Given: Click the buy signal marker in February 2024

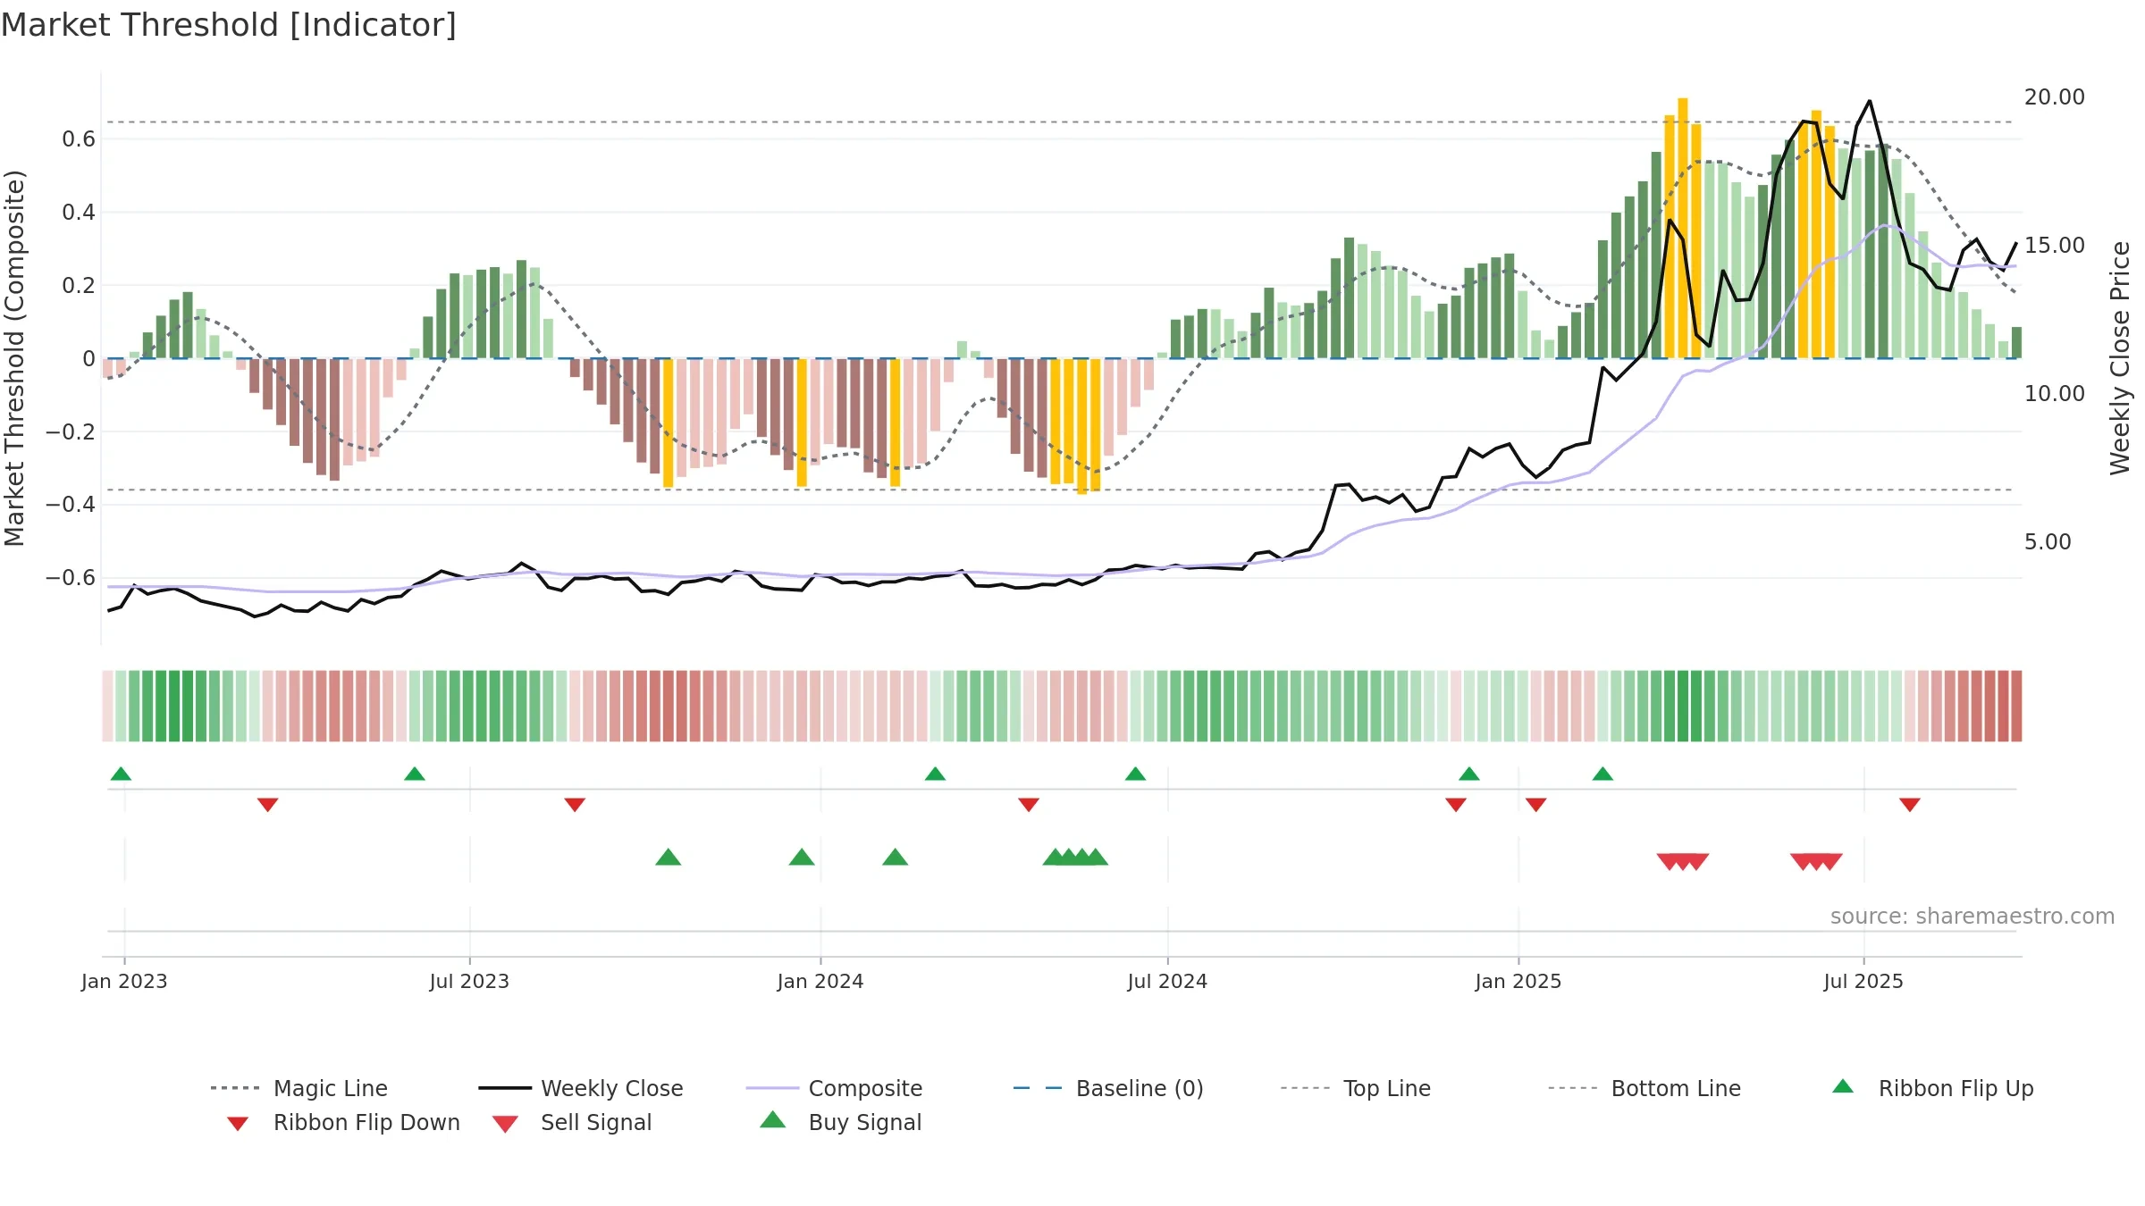Looking at the screenshot, I should click(x=895, y=858).
